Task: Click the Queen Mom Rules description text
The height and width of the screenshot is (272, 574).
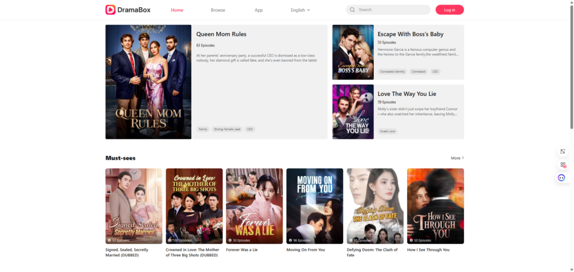Action: coord(257,58)
